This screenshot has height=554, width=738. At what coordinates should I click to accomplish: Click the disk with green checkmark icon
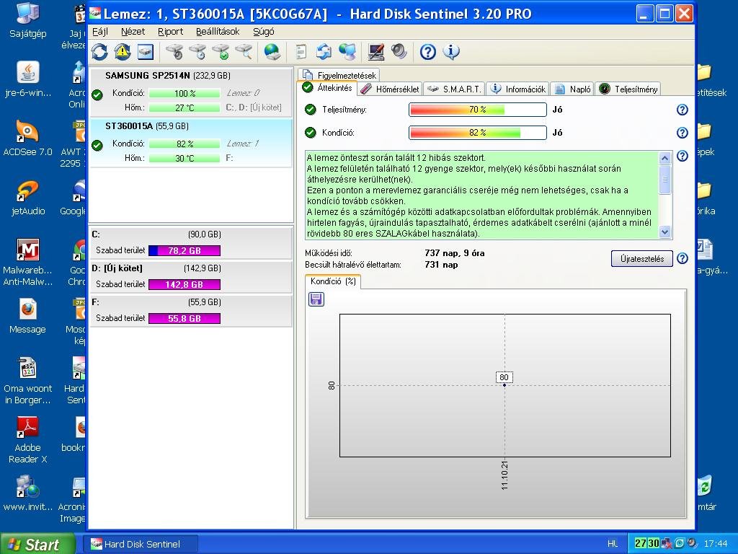(x=221, y=52)
